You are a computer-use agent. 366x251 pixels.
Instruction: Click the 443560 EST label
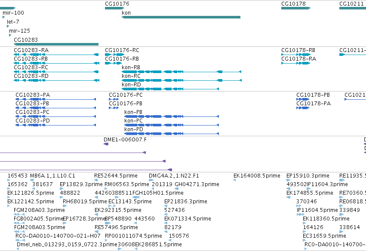point(145,219)
